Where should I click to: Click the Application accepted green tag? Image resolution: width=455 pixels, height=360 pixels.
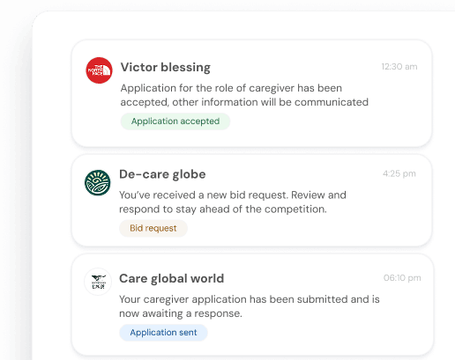pyautogui.click(x=175, y=121)
